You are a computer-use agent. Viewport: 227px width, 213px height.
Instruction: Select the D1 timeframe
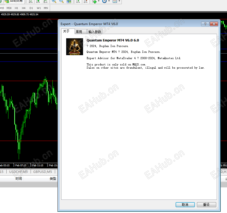31,8
